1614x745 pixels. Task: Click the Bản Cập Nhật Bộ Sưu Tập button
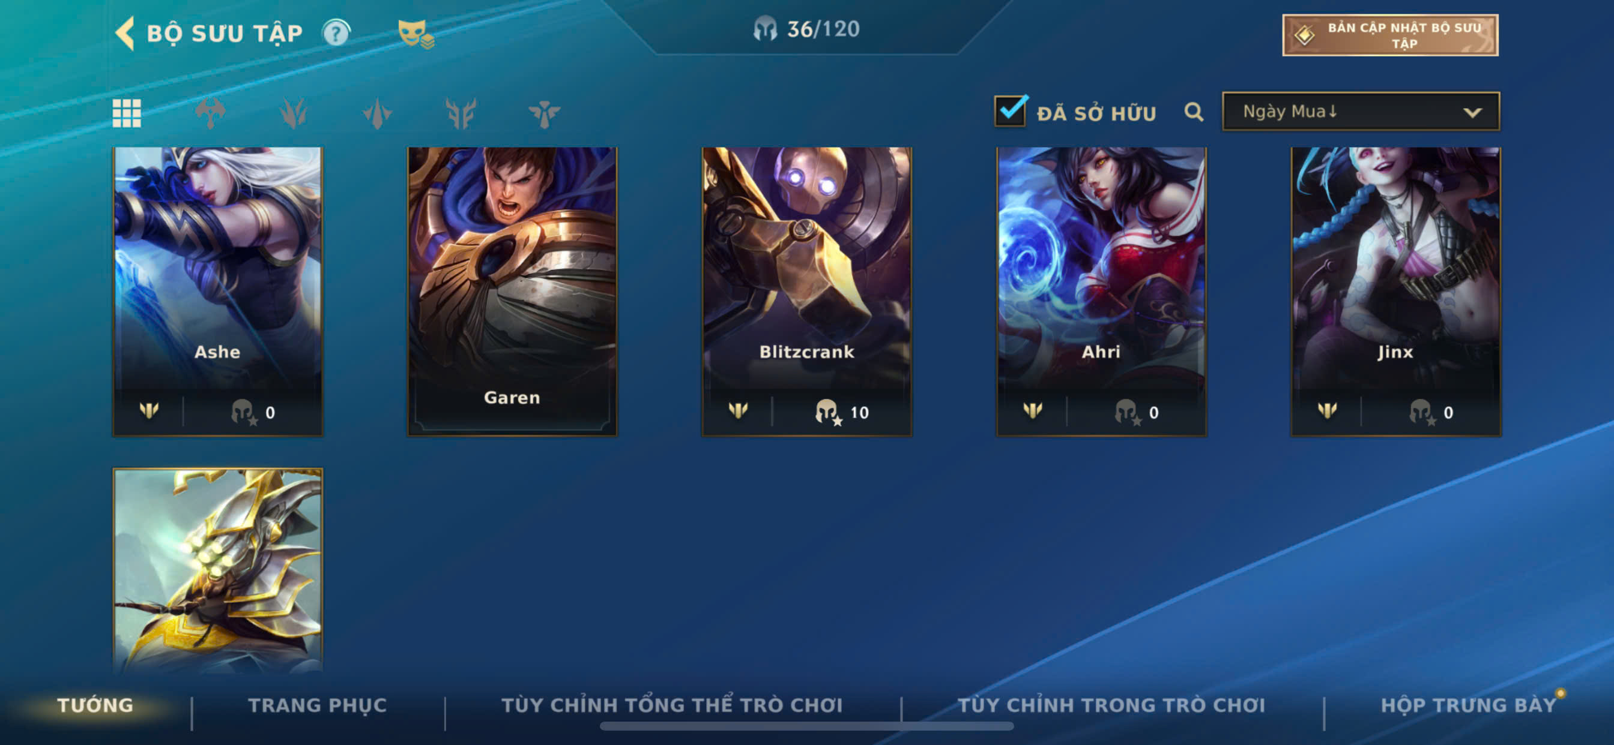[1389, 35]
